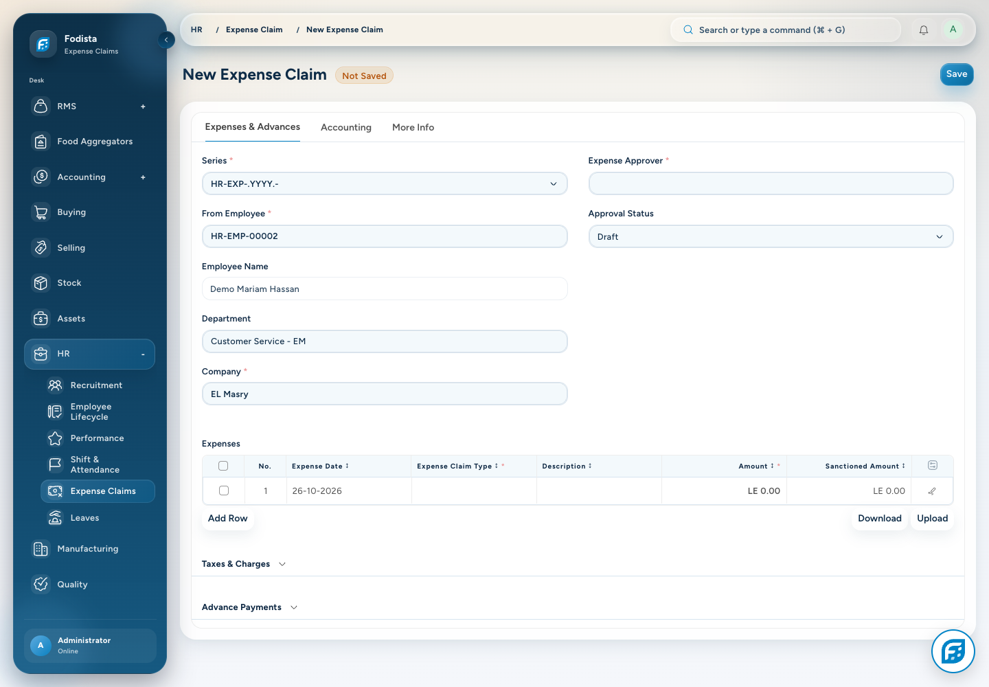Open the Approval Status dropdown
This screenshot has width=989, height=687.
click(771, 236)
